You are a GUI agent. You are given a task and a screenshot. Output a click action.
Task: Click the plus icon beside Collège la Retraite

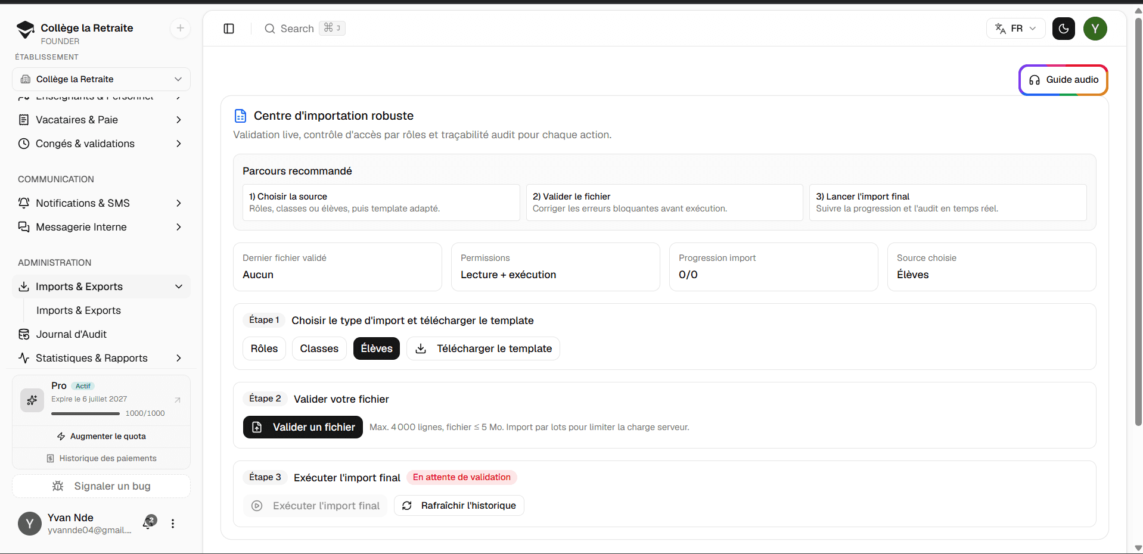point(180,28)
